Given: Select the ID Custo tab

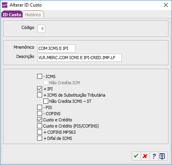Looking at the screenshot, I should point(12,15).
